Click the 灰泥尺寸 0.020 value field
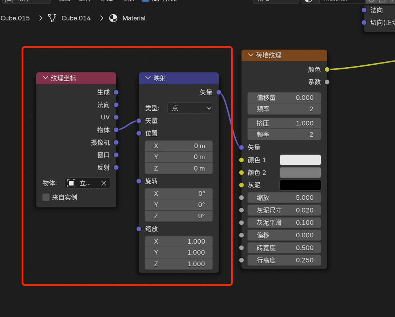395x317 pixels. point(284,210)
